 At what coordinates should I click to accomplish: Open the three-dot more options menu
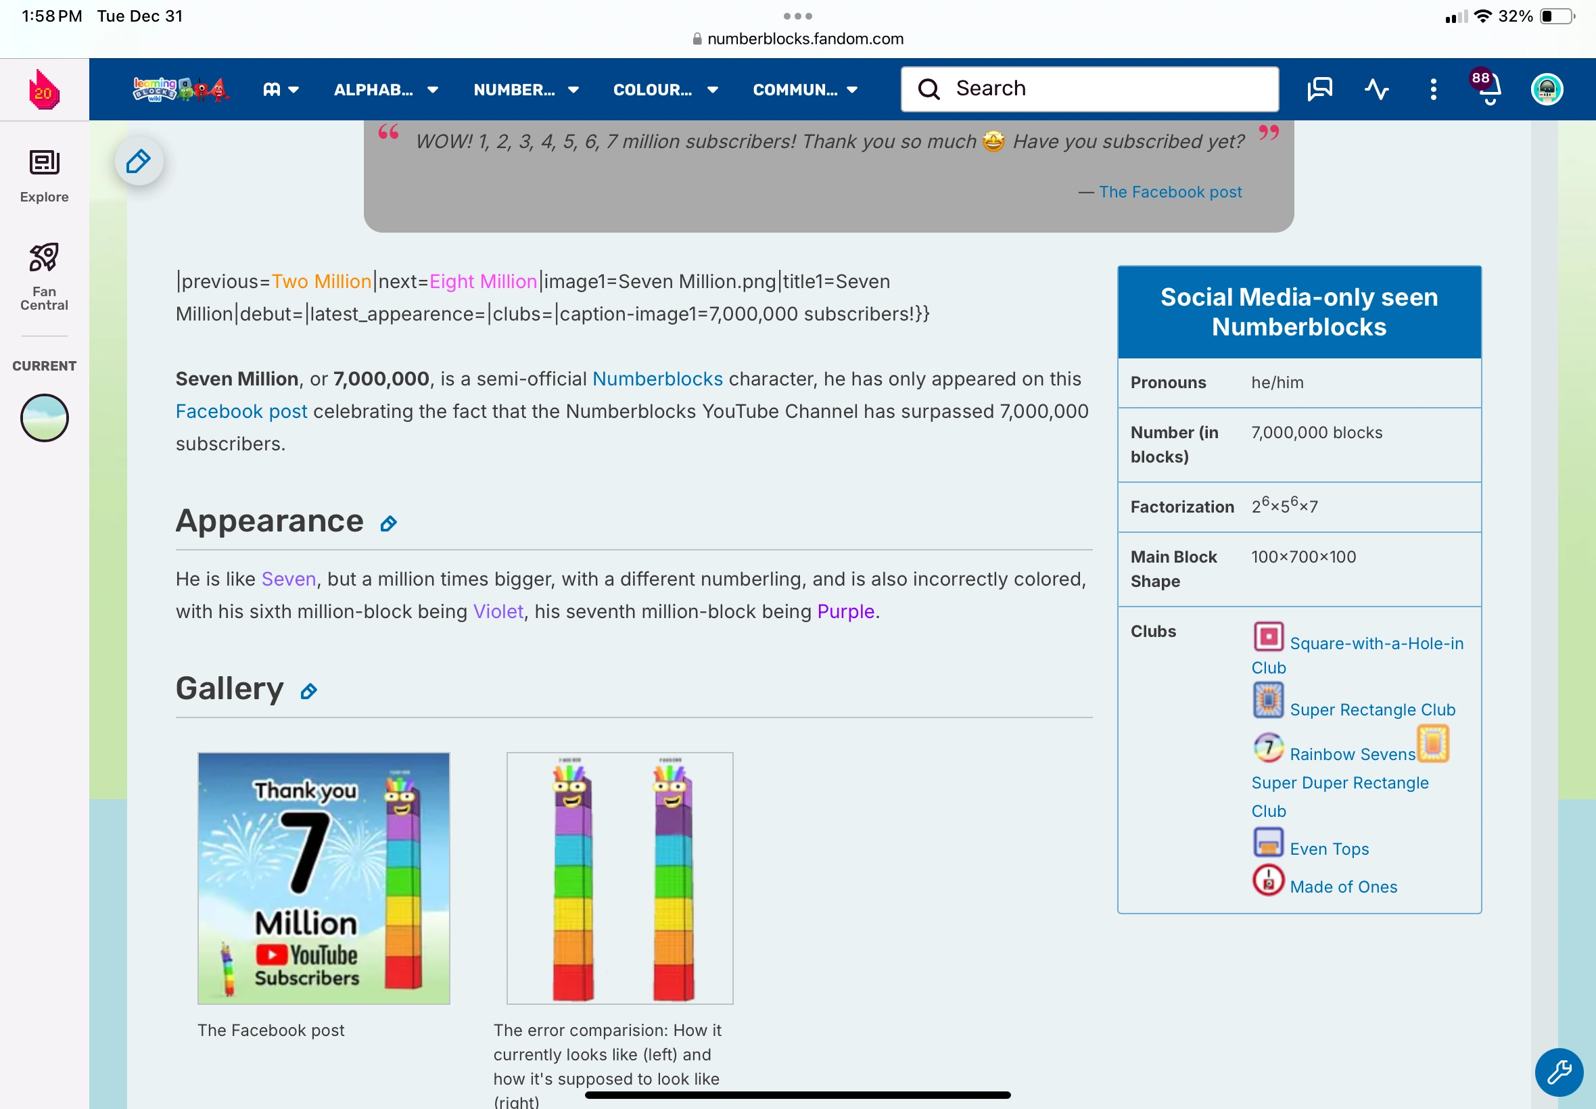click(1434, 89)
